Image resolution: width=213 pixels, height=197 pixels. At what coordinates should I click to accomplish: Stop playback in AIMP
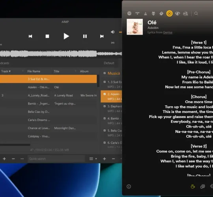pos(47,36)
